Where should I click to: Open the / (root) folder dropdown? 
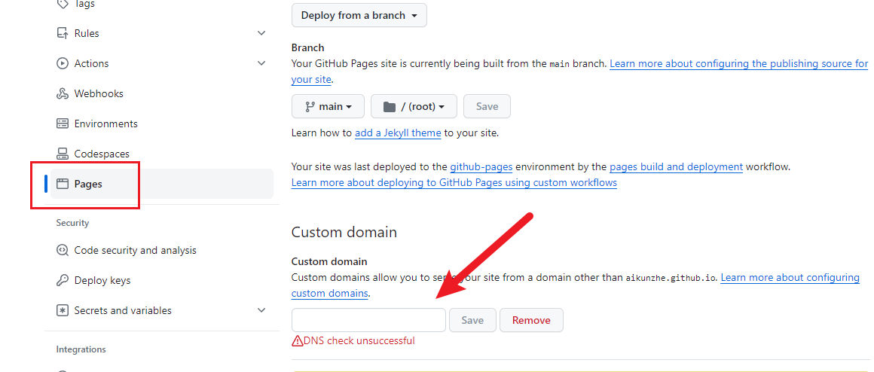coord(414,106)
